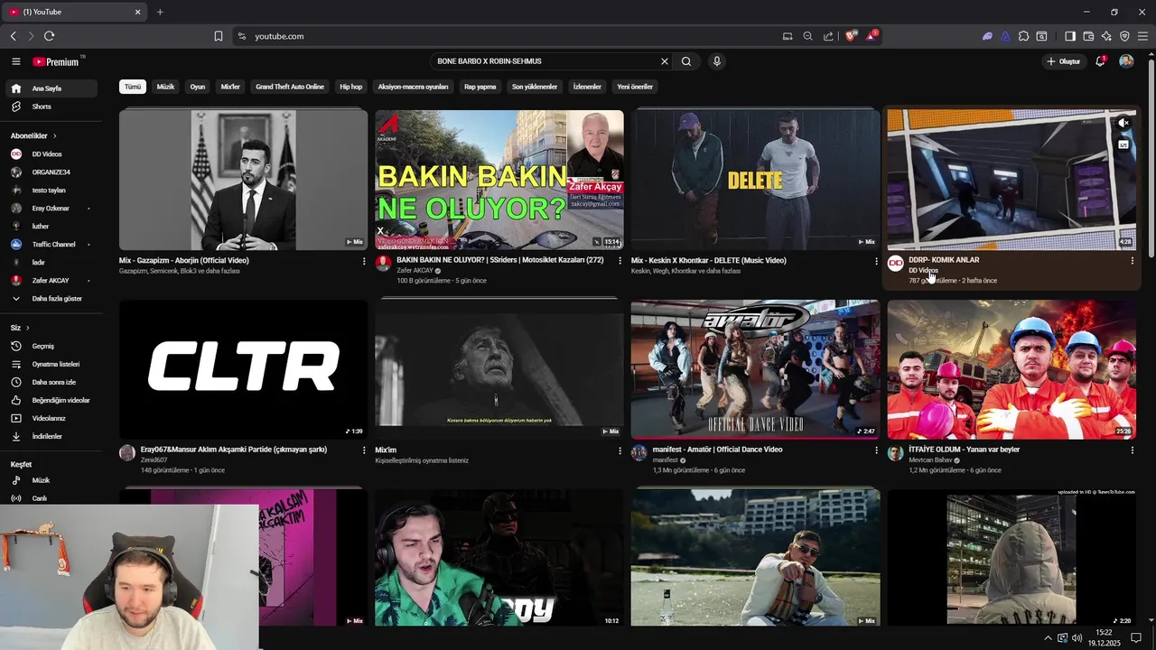Select the Rap yapma chip
This screenshot has width=1156, height=650.
point(480,87)
